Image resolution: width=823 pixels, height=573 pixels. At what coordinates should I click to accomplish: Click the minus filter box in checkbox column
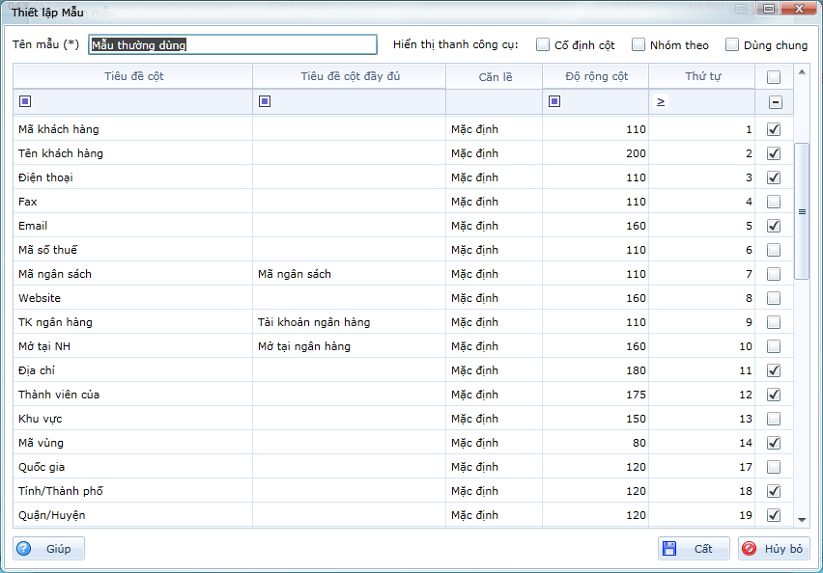(775, 102)
